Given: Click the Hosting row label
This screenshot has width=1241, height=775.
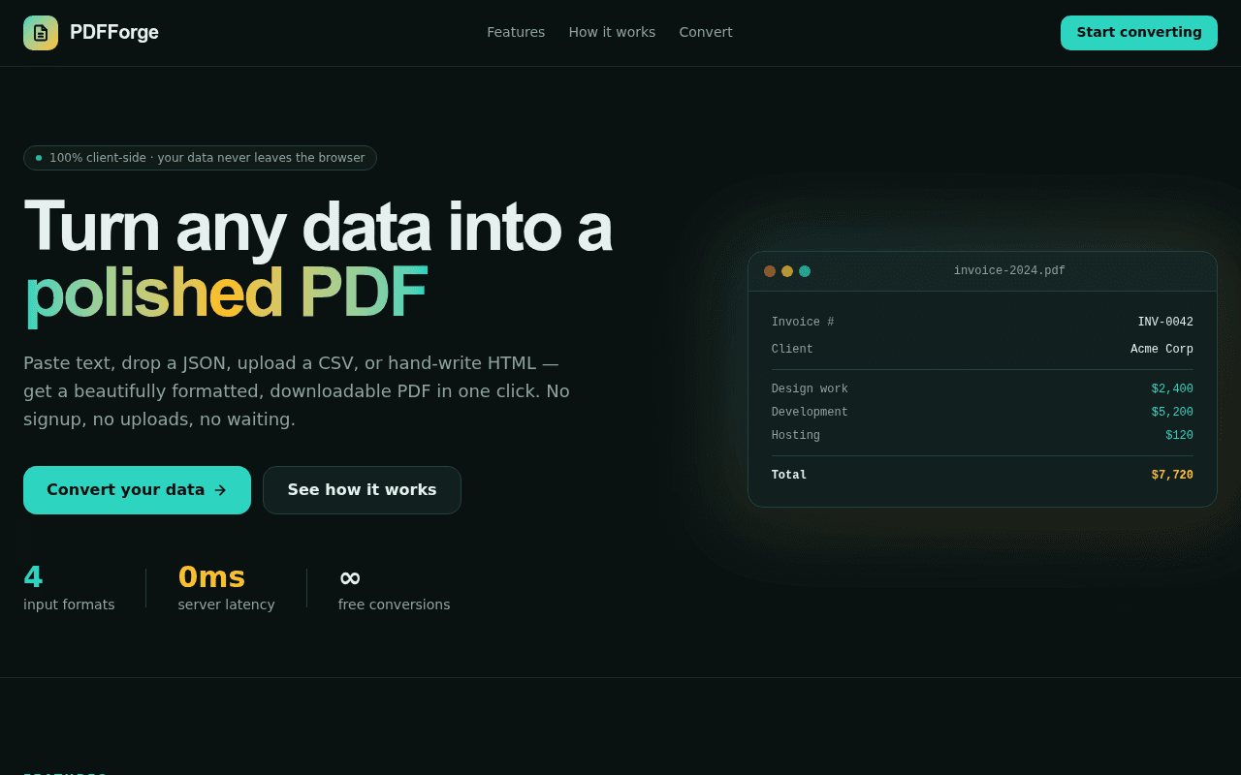Looking at the screenshot, I should coord(796,436).
